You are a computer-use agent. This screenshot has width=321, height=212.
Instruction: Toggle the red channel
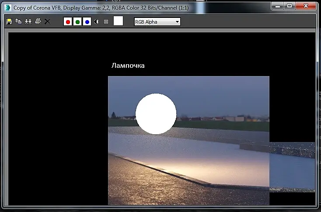coord(68,22)
